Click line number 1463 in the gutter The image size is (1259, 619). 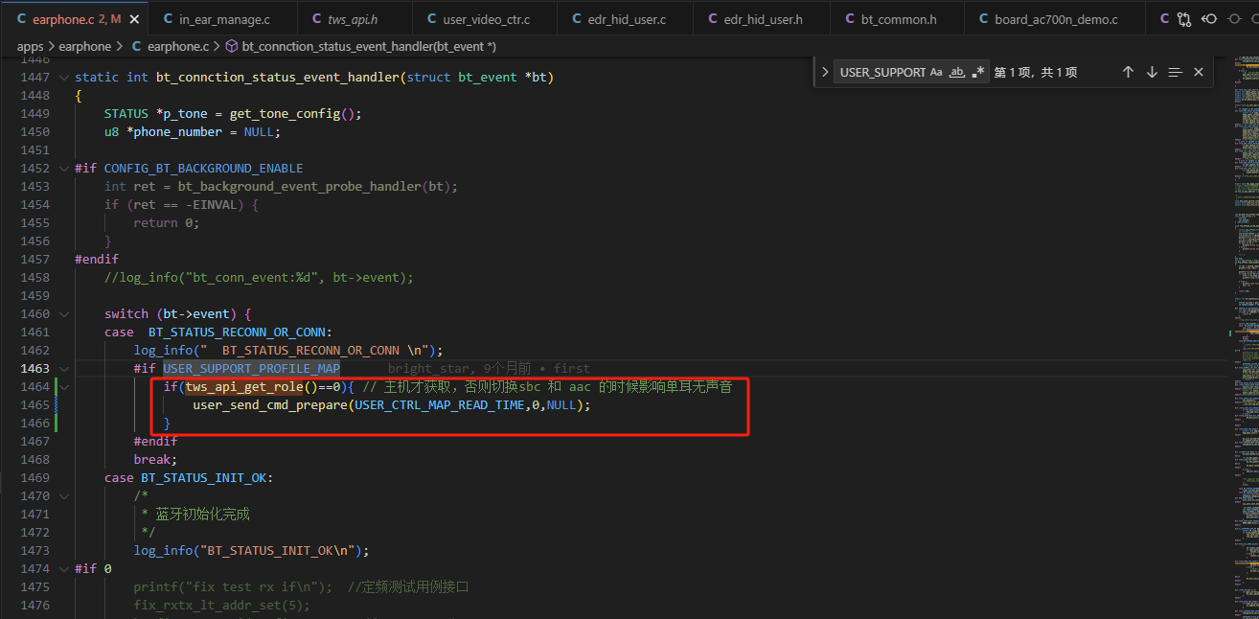pyautogui.click(x=34, y=369)
